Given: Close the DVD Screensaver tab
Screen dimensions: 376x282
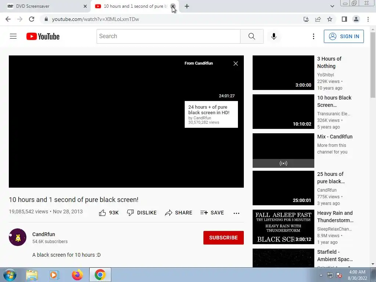Looking at the screenshot, I should coord(85,6).
